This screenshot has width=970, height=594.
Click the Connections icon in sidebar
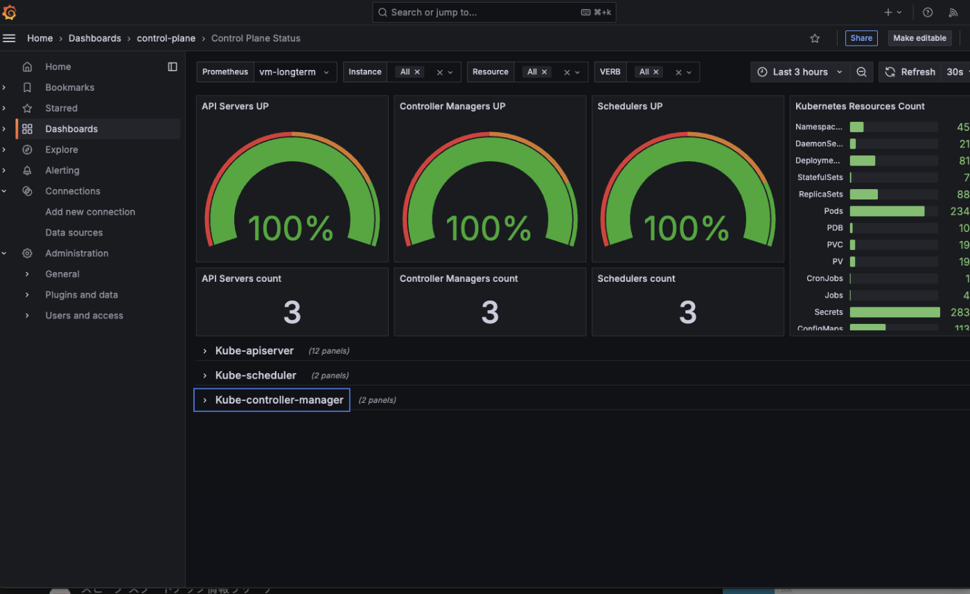27,191
